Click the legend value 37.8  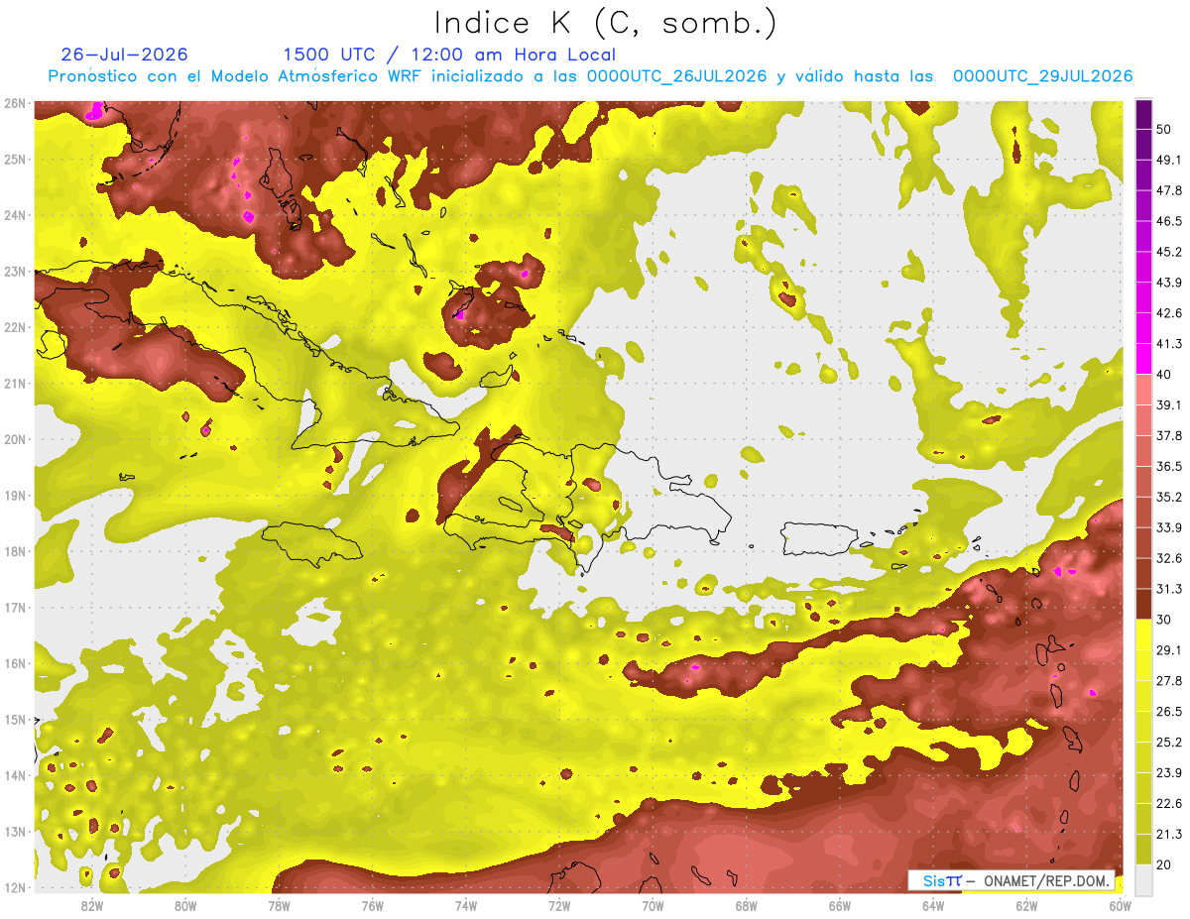pyautogui.click(x=1169, y=435)
